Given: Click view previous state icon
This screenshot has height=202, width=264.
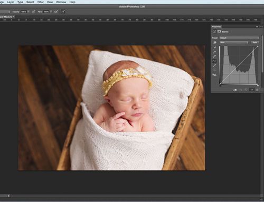Looking at the screenshot, I should (241, 90).
